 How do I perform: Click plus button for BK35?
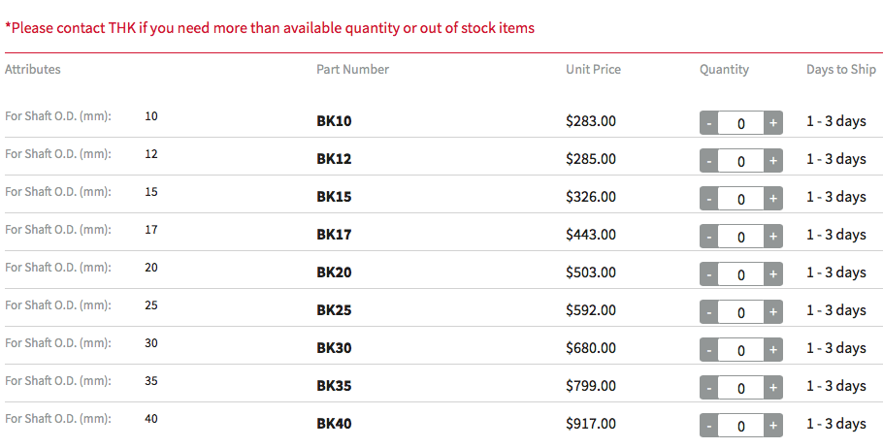click(773, 388)
